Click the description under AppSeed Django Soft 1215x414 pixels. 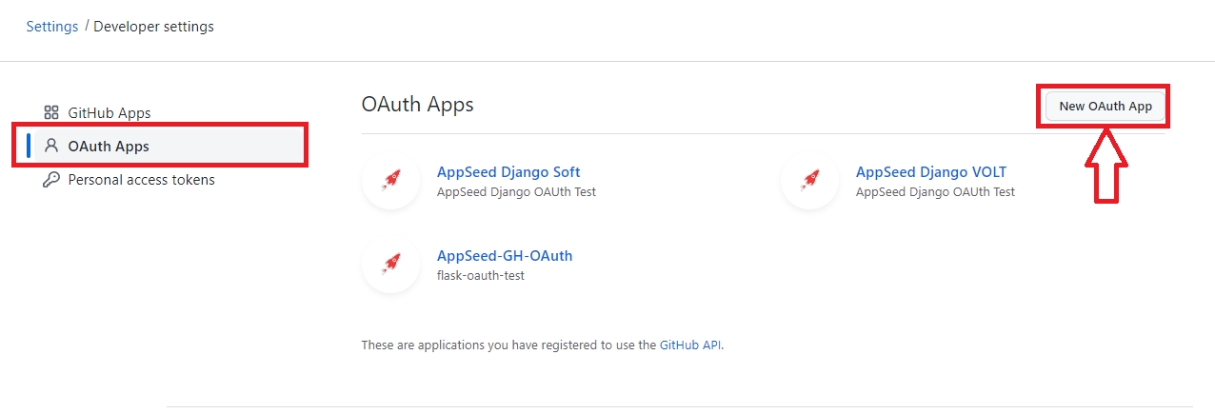516,192
